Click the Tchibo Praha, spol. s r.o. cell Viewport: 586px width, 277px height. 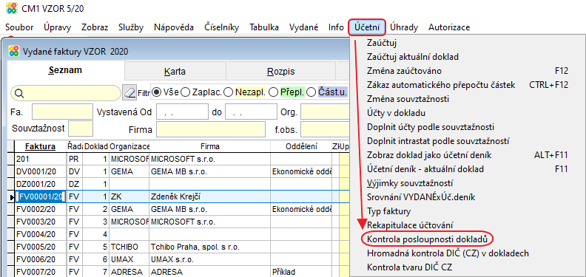(x=209, y=247)
